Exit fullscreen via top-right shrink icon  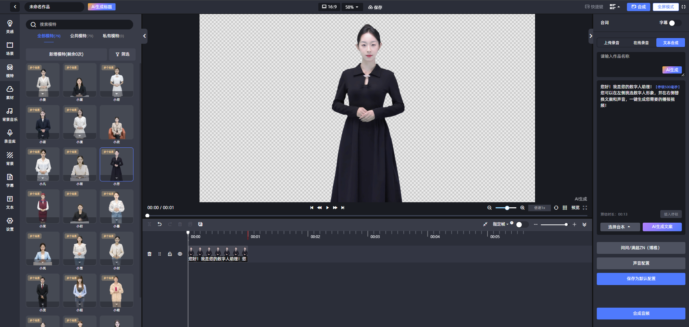683,7
